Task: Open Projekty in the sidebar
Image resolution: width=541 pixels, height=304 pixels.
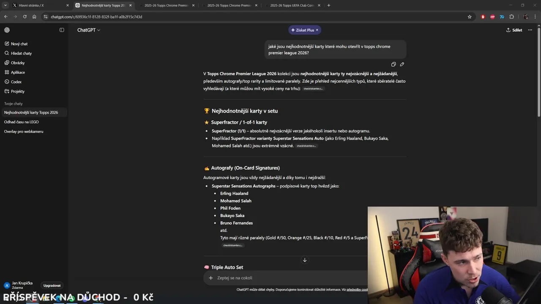Action: pos(34,91)
